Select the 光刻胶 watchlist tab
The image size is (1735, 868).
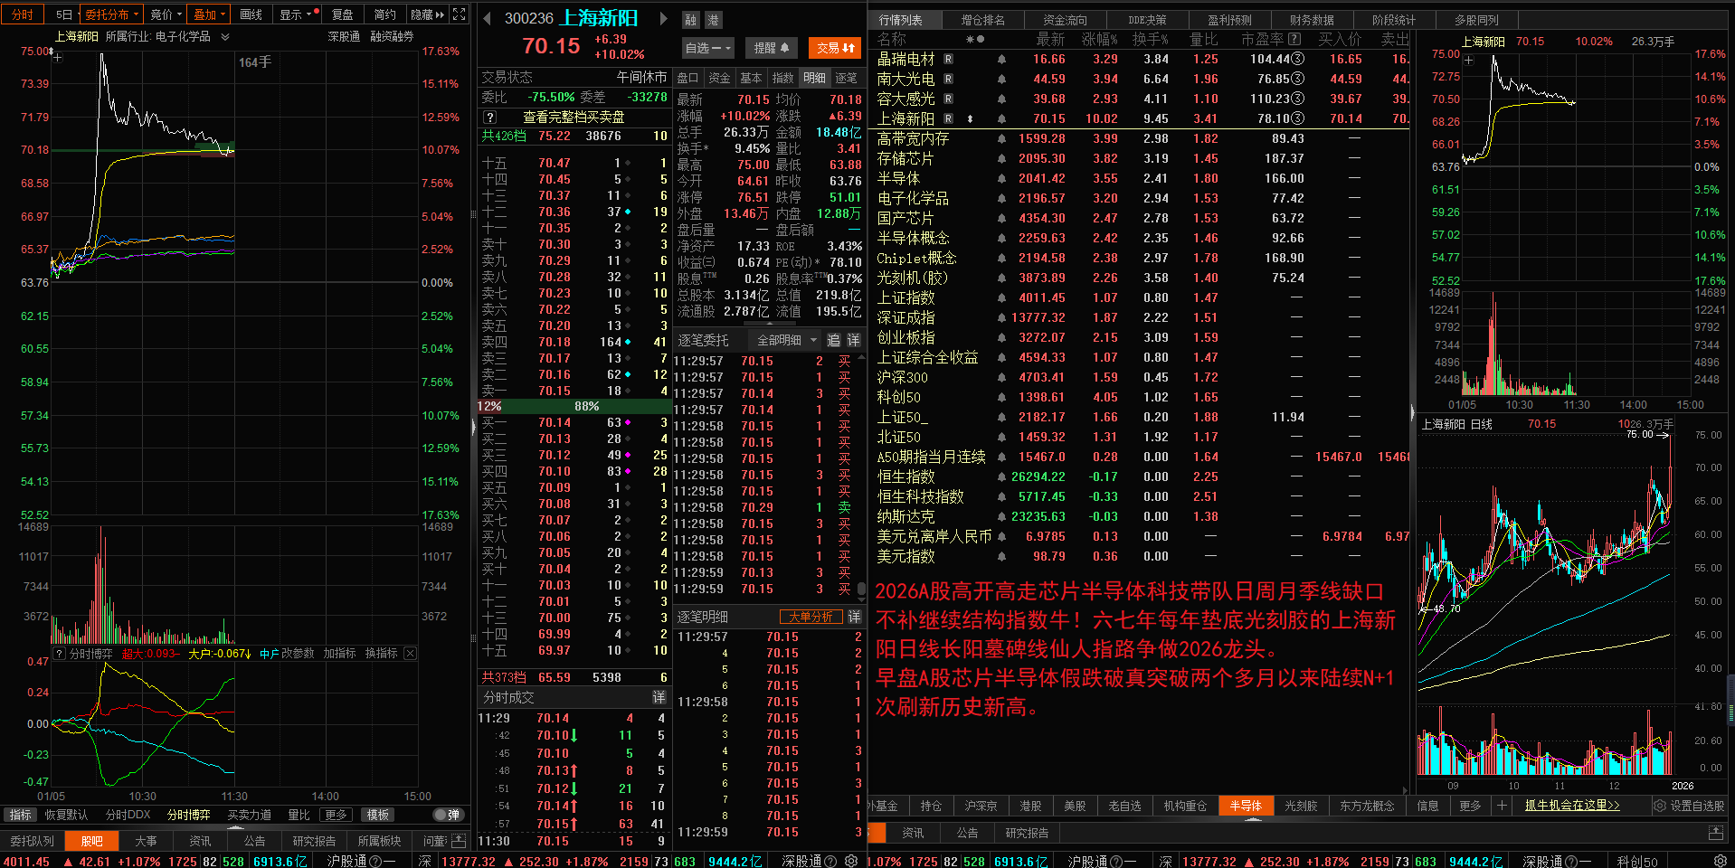click(1301, 806)
